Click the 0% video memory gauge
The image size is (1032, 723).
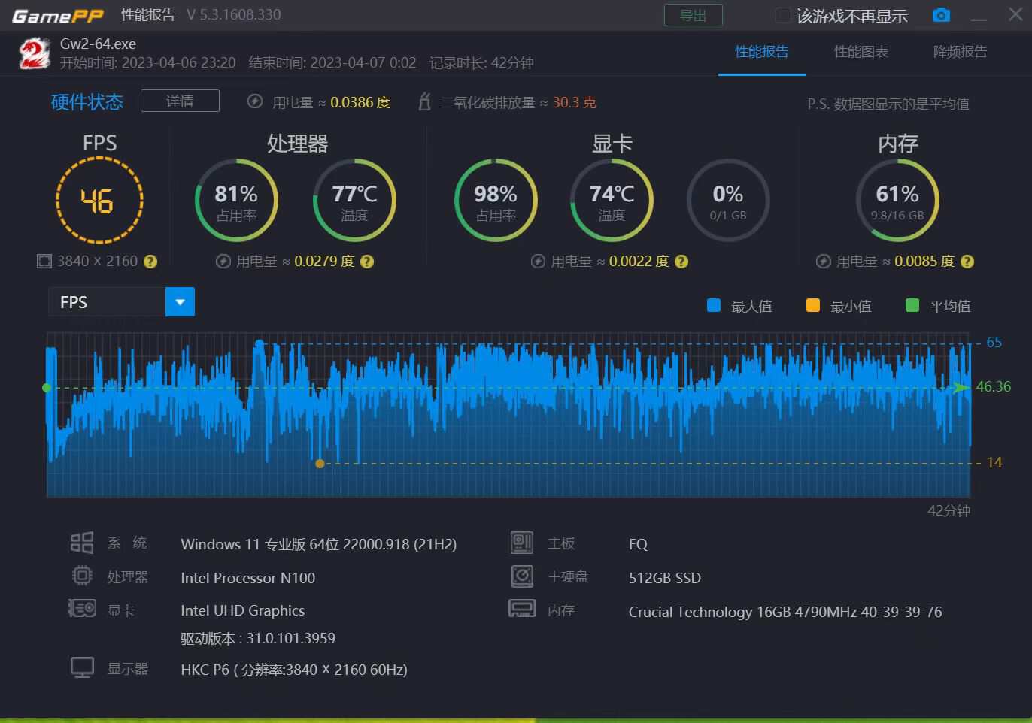coord(728,201)
